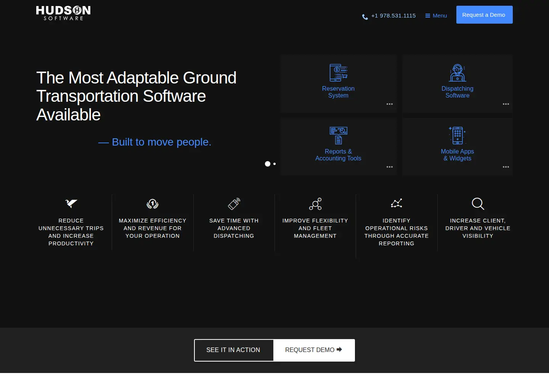The width and height of the screenshot is (549, 381).
Task: Click the award badge icon for Maximize Efficiency
Action: [152, 204]
